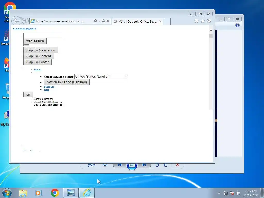Rotate counterclockwise in Photo Viewer
The width and height of the screenshot is (264, 198).
[157, 165]
